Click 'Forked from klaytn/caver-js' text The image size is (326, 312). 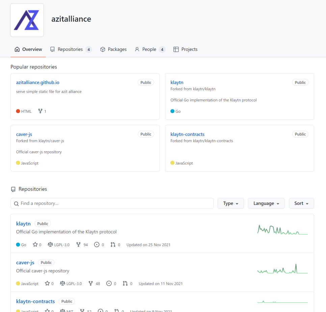point(40,141)
